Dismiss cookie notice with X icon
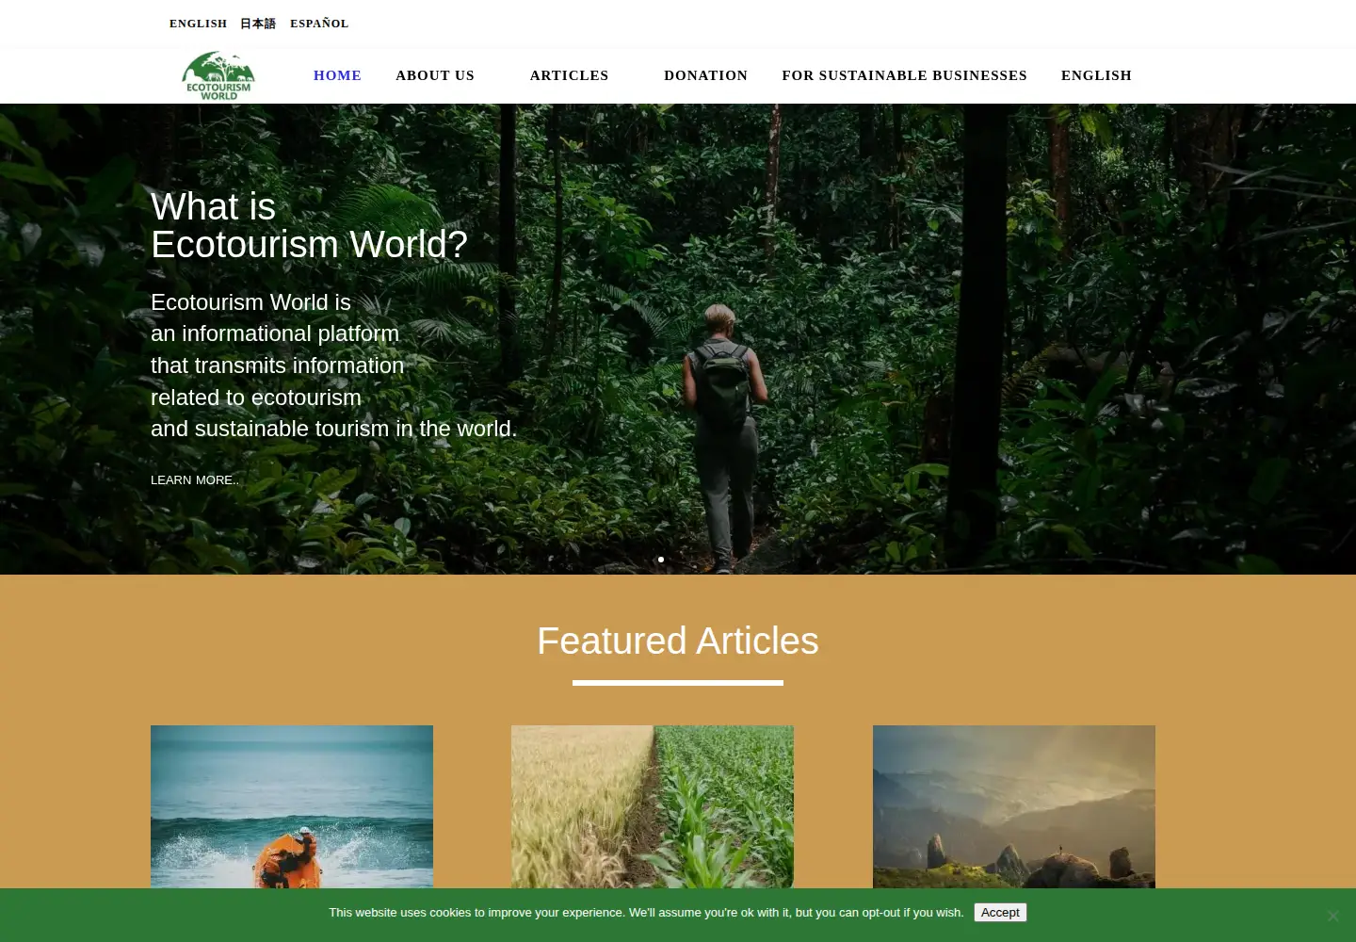This screenshot has width=1356, height=942. tap(1332, 916)
